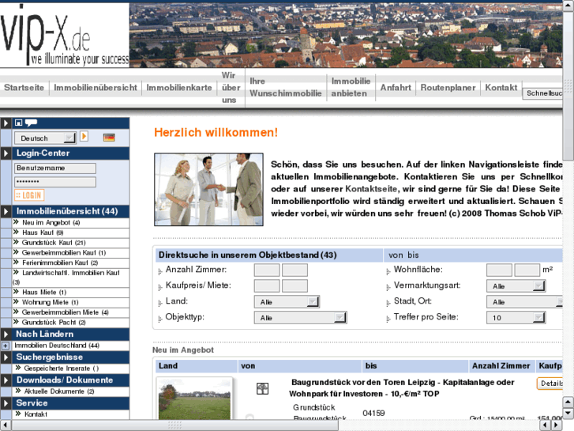Click arrow icon beside Service header

6,403
